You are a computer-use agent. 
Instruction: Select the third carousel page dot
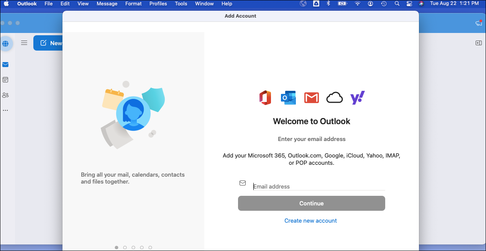[133, 248]
